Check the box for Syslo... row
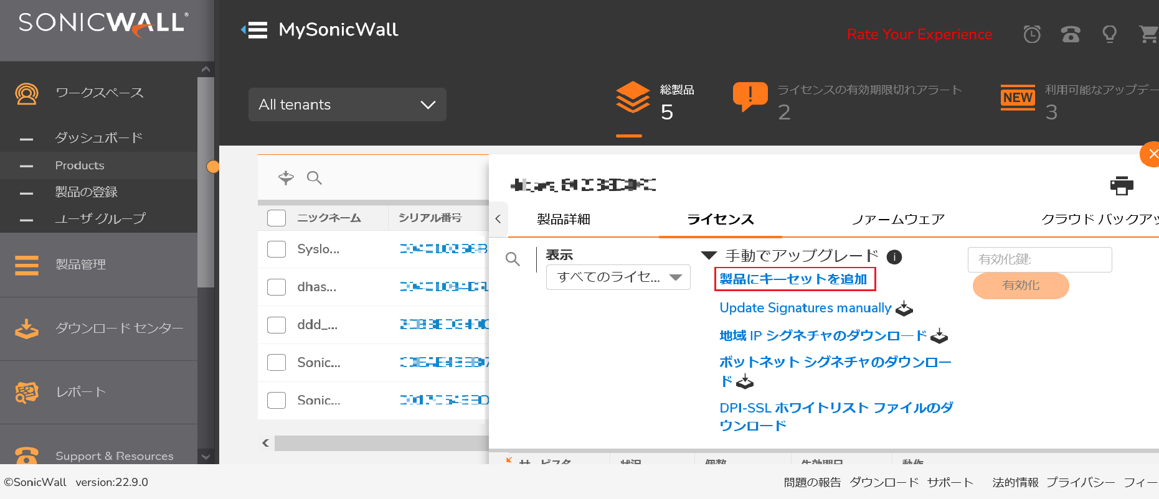 (x=277, y=249)
